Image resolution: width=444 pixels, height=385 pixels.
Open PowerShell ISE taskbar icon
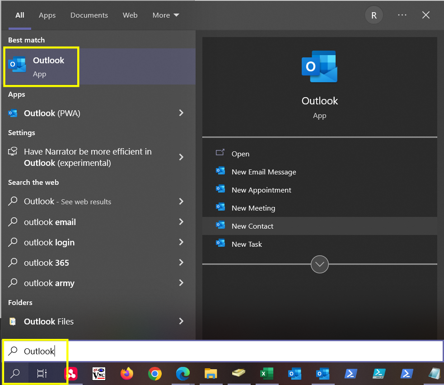click(x=379, y=374)
